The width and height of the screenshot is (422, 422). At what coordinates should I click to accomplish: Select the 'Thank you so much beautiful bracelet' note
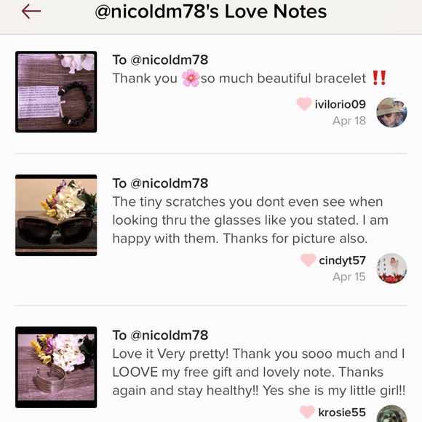[x=250, y=79]
